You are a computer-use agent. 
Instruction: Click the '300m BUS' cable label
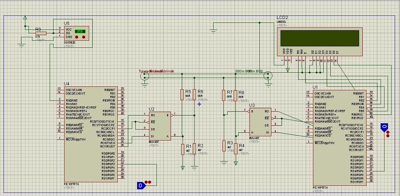pyautogui.click(x=249, y=71)
